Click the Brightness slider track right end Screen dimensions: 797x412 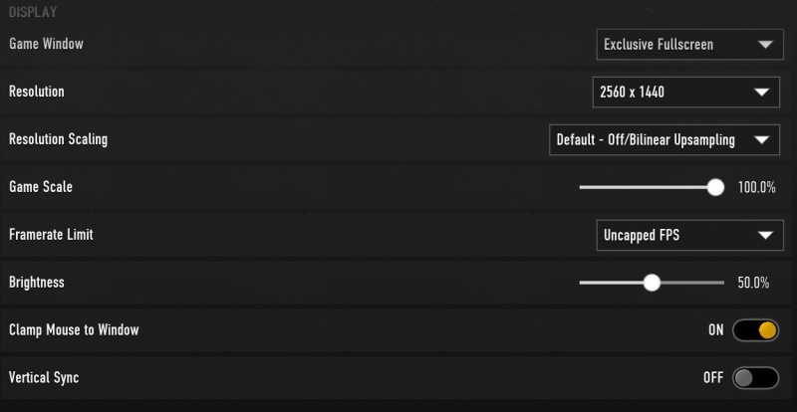click(722, 283)
